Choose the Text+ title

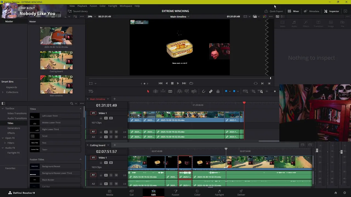55,150
